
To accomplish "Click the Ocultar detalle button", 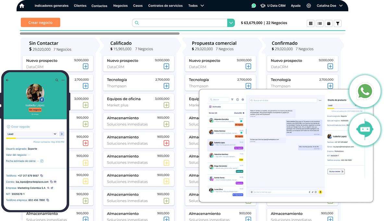I will coord(336,171).
